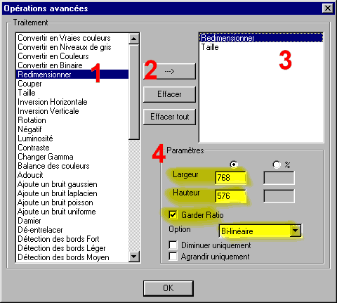Open the Bi-linéaire option dropdown
The image size is (337, 303).
[296, 231]
